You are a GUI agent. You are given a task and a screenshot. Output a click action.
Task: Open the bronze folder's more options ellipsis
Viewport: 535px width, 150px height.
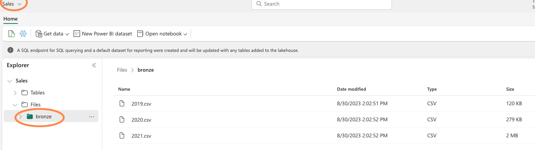click(92, 117)
